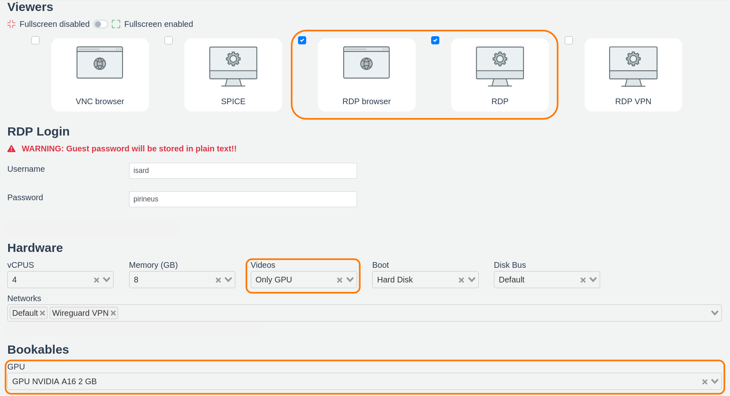
Task: Click the SPICE monitor icon
Action: coord(233,66)
